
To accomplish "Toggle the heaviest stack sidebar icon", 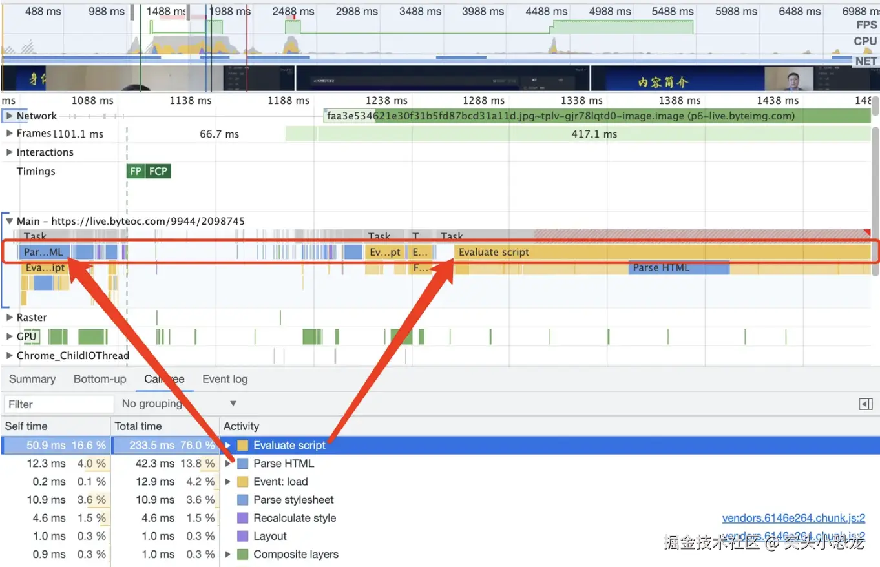I will pyautogui.click(x=866, y=404).
